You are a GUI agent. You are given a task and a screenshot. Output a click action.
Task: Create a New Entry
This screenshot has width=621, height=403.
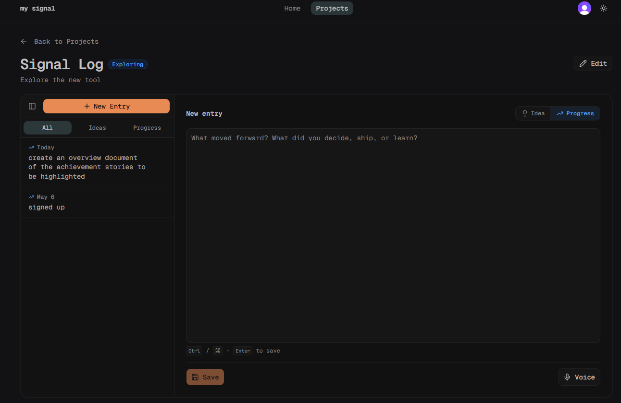tap(106, 106)
